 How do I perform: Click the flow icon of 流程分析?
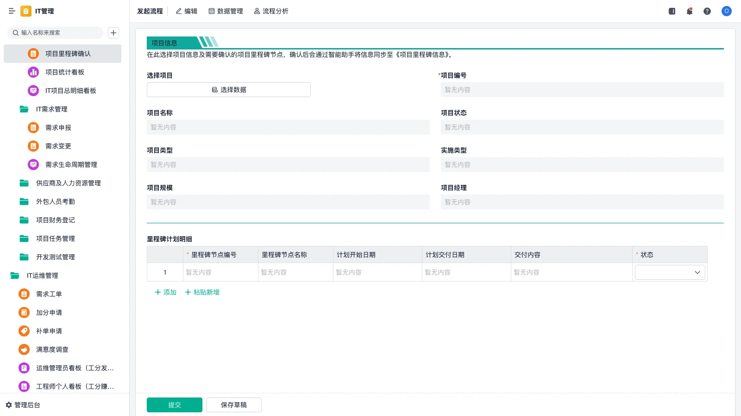click(x=257, y=11)
